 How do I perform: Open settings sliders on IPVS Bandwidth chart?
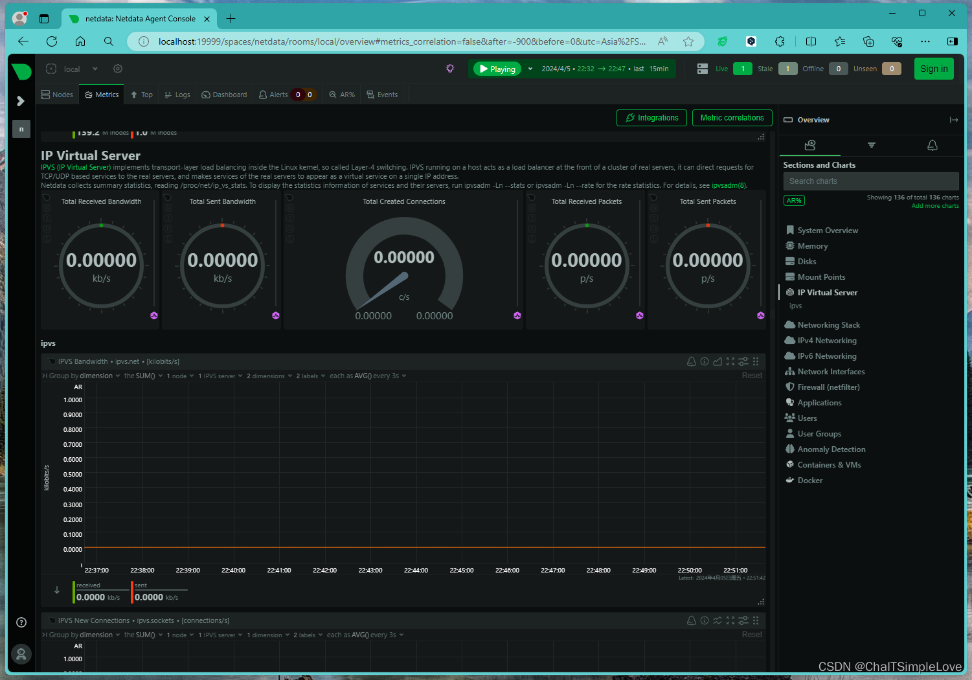pos(743,361)
